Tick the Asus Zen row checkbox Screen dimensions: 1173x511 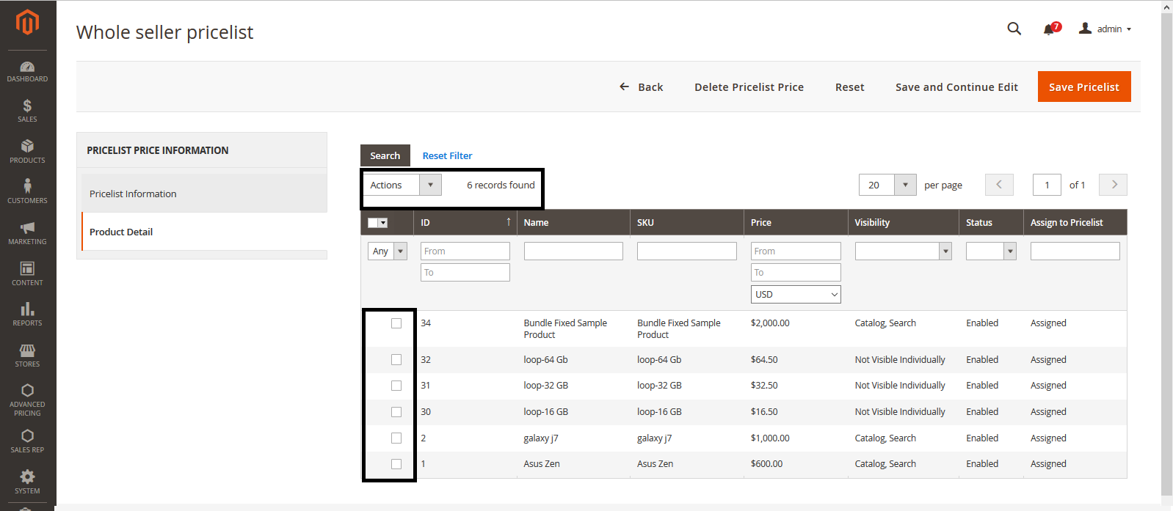(x=396, y=464)
